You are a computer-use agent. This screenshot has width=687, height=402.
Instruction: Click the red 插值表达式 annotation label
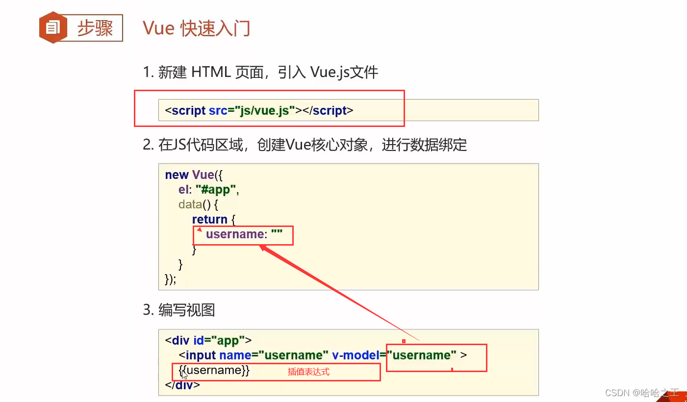point(308,372)
